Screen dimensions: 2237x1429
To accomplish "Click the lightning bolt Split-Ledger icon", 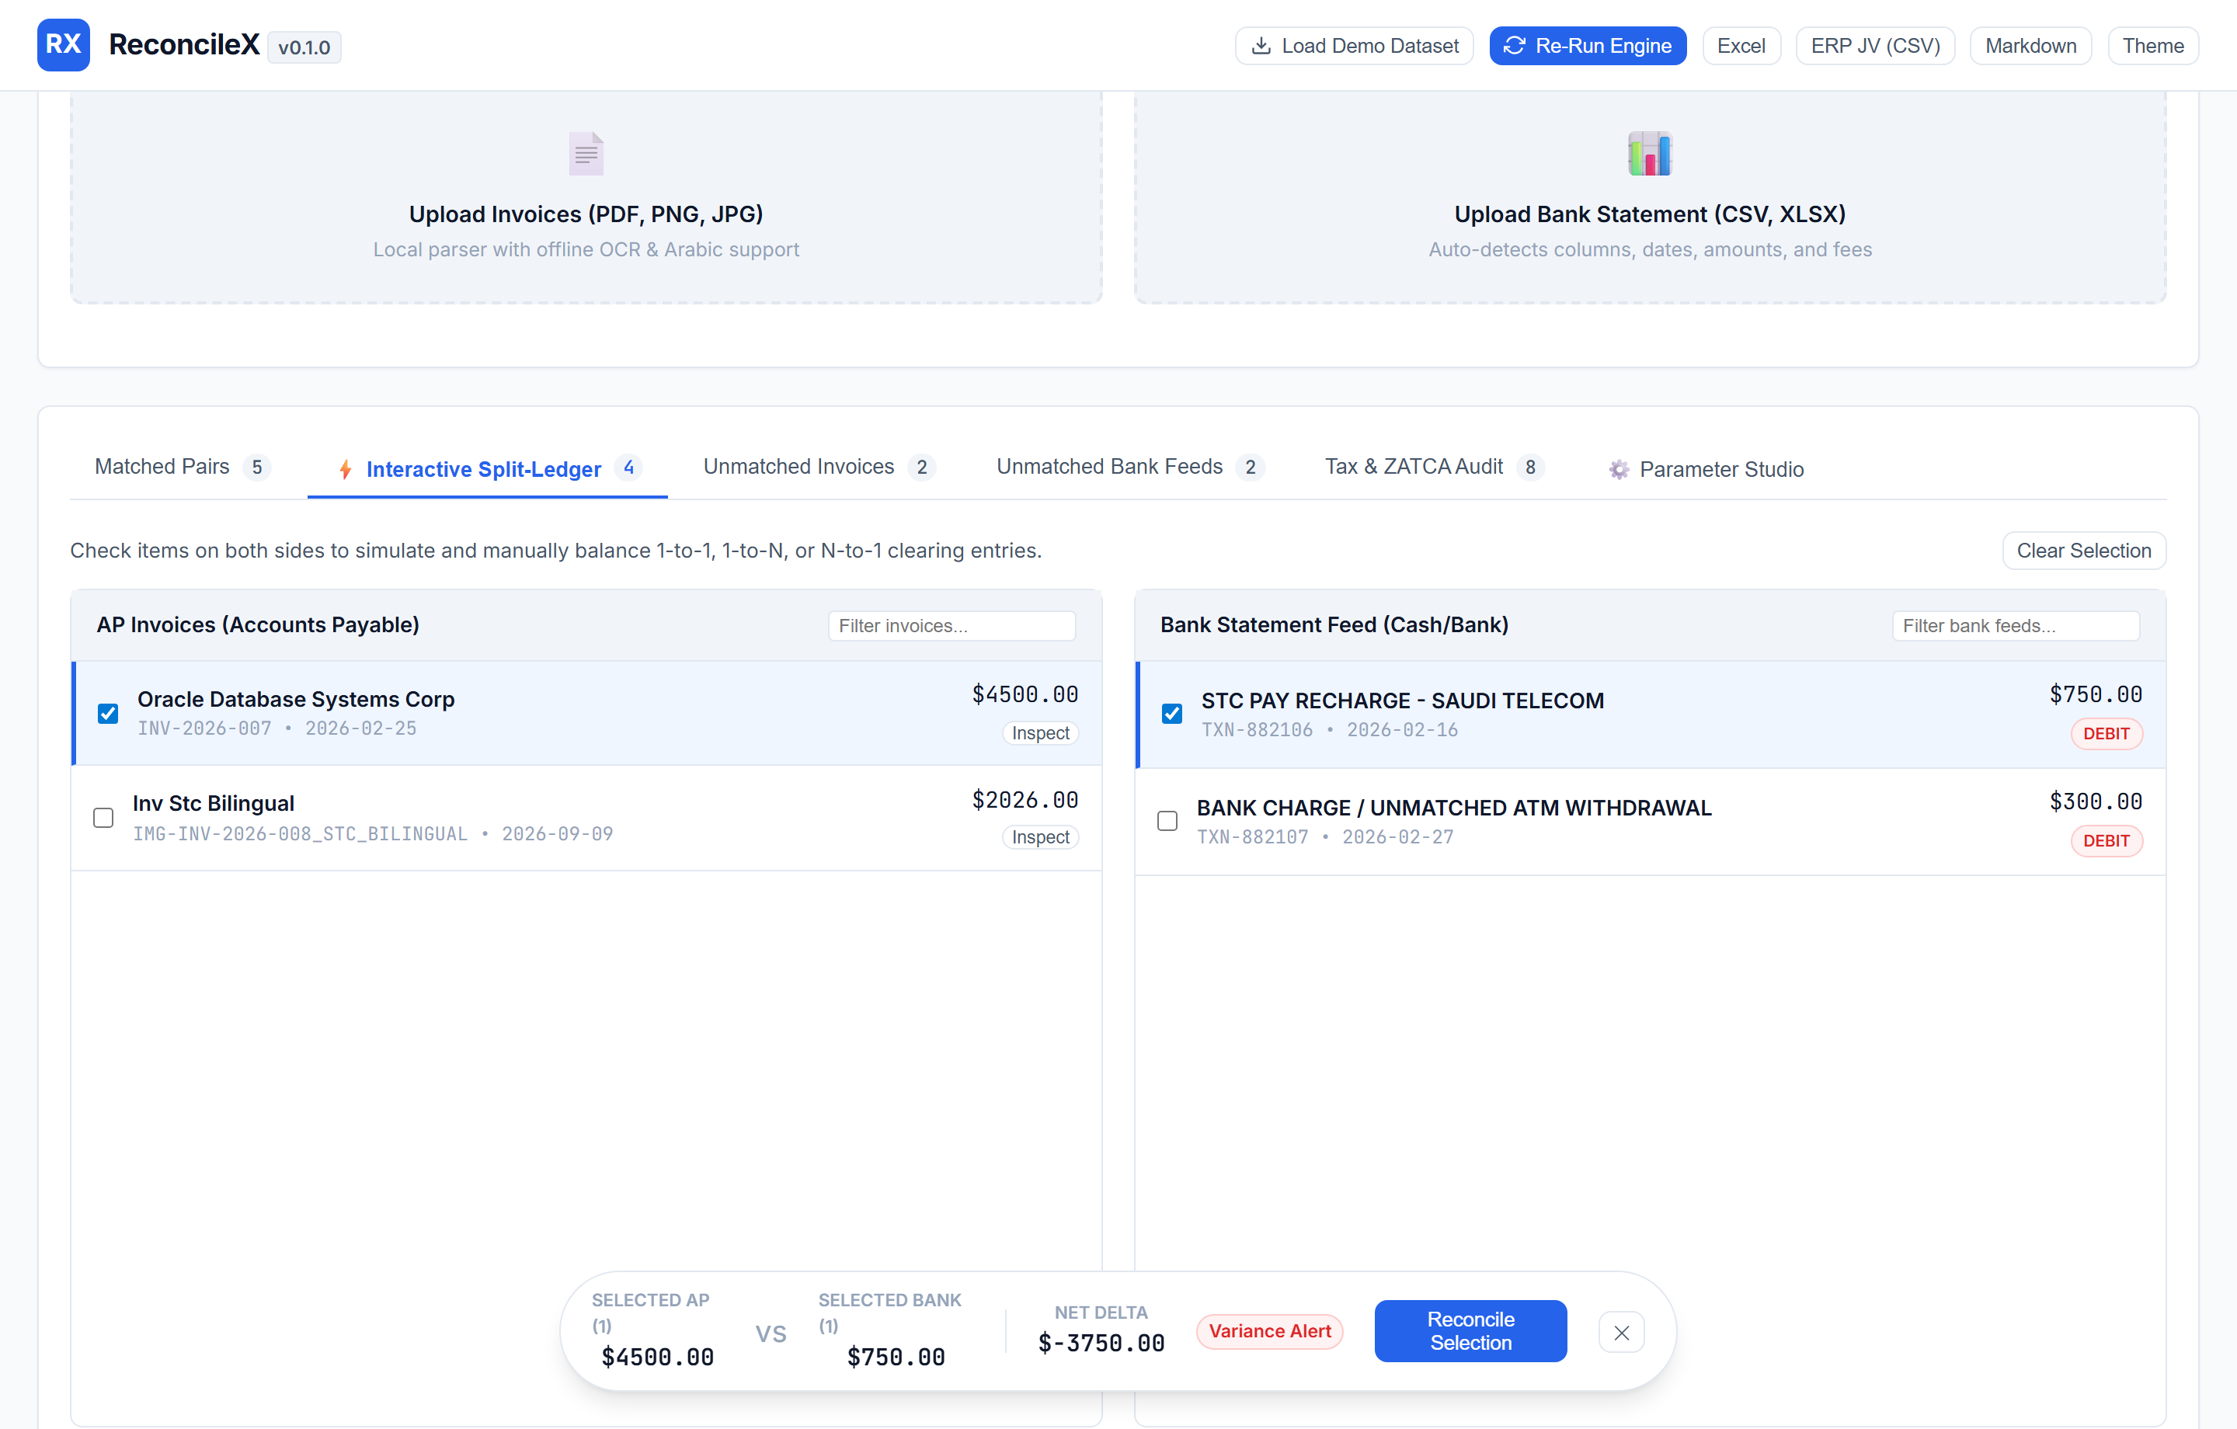I will tap(346, 469).
